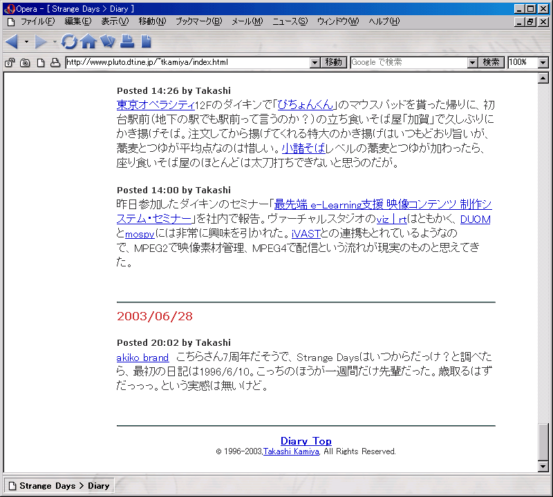Click the Forward arrow navigation button
This screenshot has height=497, width=553.
tap(41, 41)
